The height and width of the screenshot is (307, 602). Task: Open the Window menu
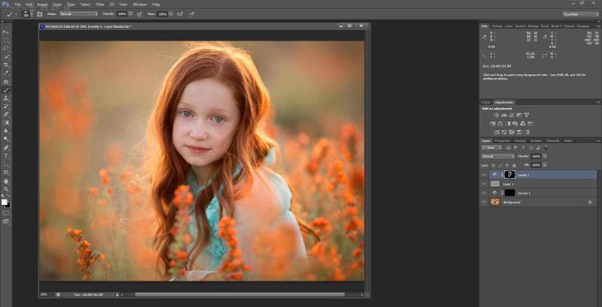click(x=139, y=5)
